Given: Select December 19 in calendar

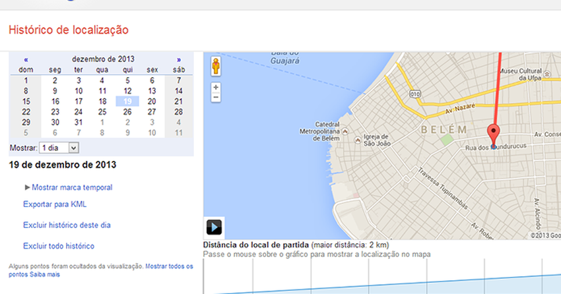Looking at the screenshot, I should click(127, 102).
